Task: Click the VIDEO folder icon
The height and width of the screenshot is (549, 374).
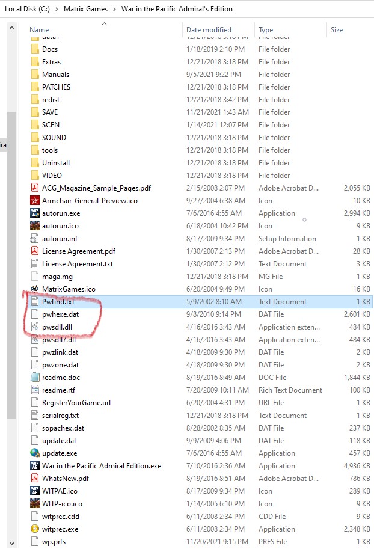Action: point(35,175)
